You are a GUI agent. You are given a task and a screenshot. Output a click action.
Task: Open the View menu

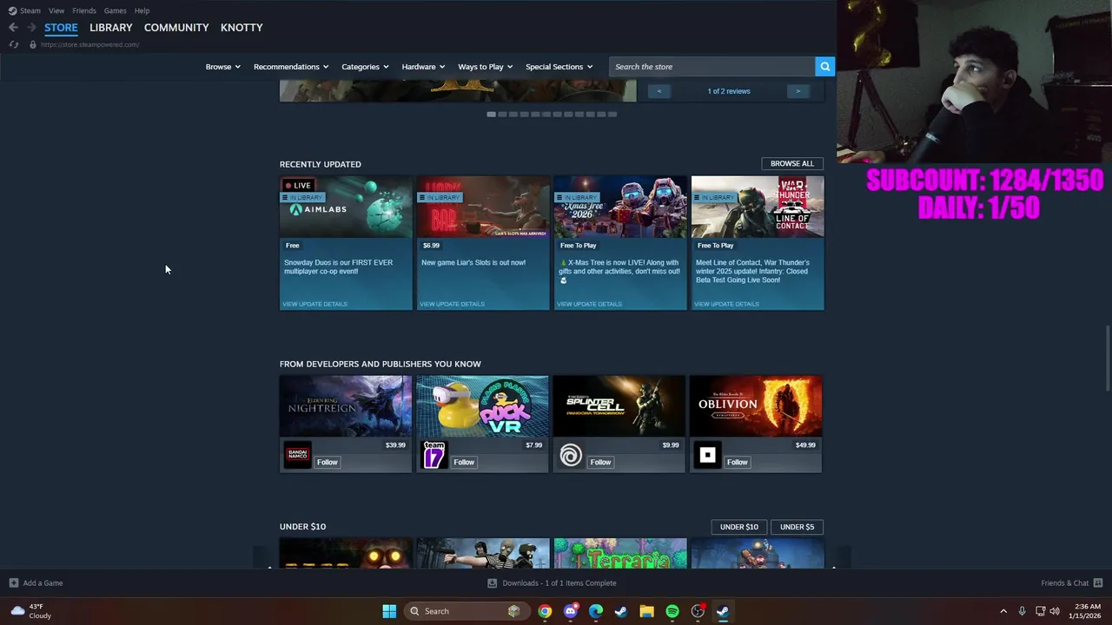(x=56, y=10)
